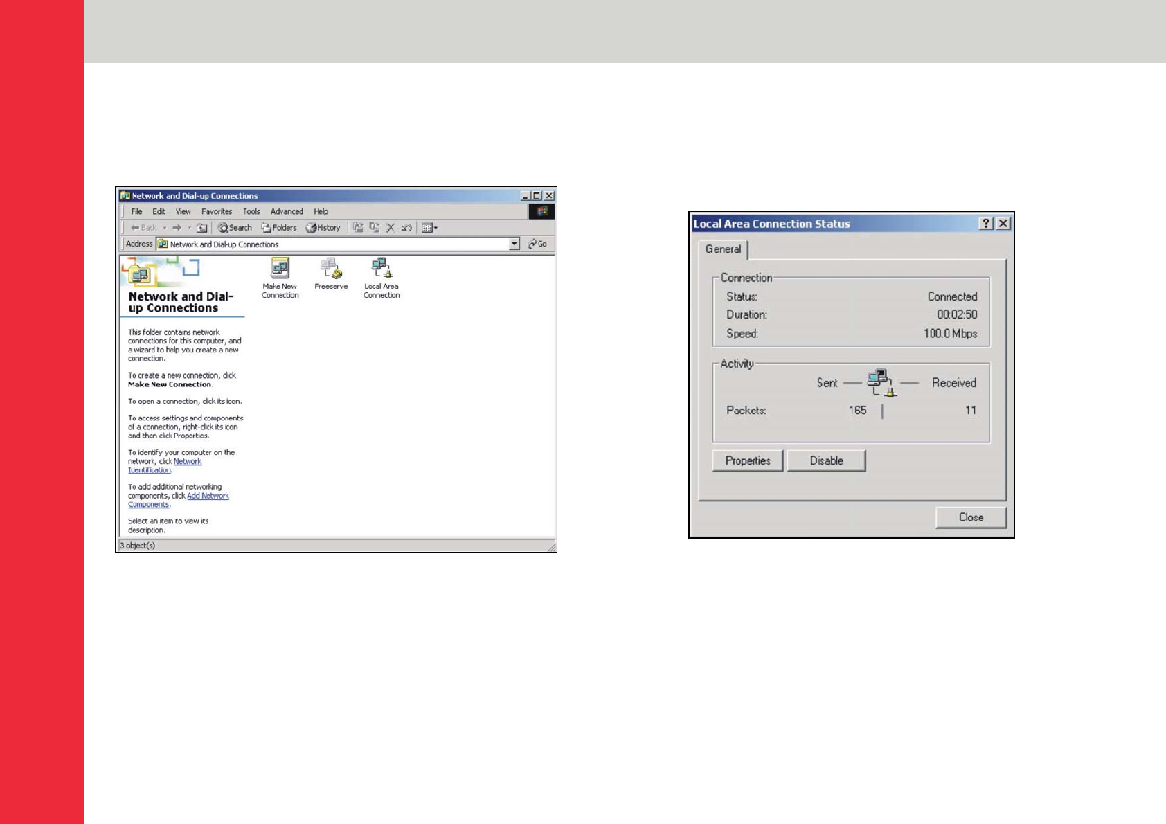Image resolution: width=1166 pixels, height=824 pixels.
Task: Click the 'Network and Dial-up Connections' heading
Action: click(x=181, y=302)
